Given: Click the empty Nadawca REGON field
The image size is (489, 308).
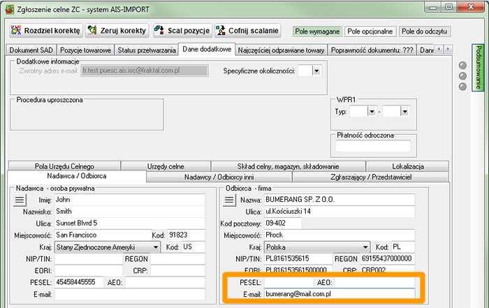Looking at the screenshot, I should 177,259.
